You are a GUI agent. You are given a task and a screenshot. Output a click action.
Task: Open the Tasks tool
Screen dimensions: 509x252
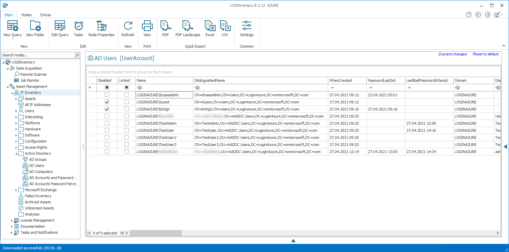[78, 29]
